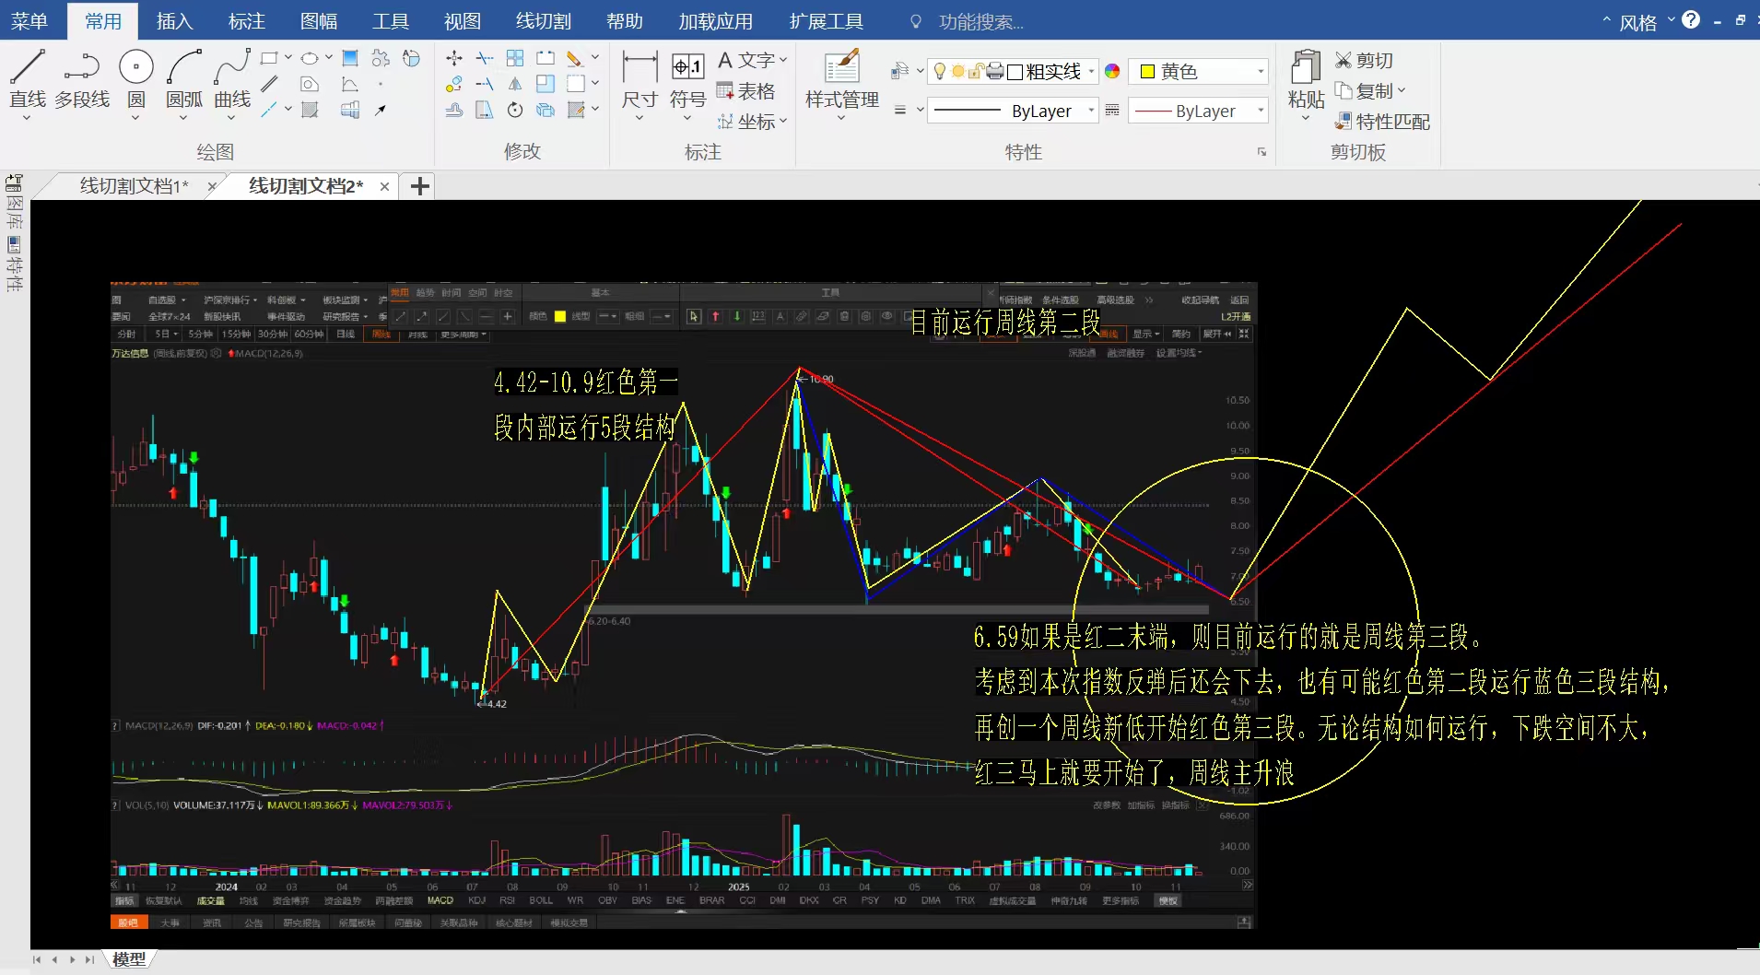Click the rotate tool icon
1760x975 pixels.
515,111
